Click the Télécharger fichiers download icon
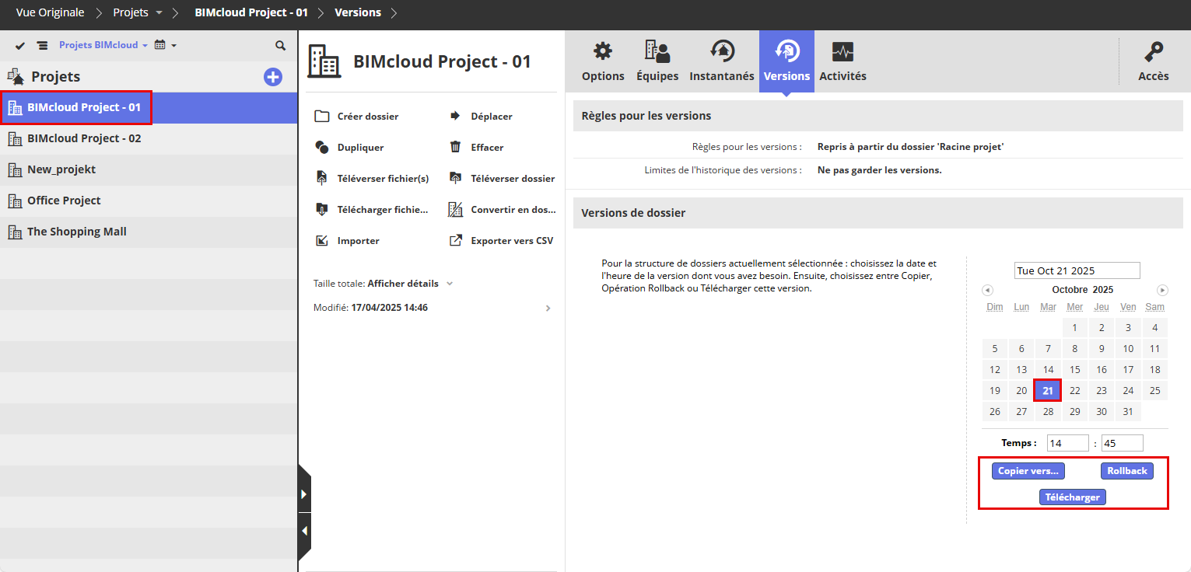Image resolution: width=1191 pixels, height=572 pixels. click(322, 210)
